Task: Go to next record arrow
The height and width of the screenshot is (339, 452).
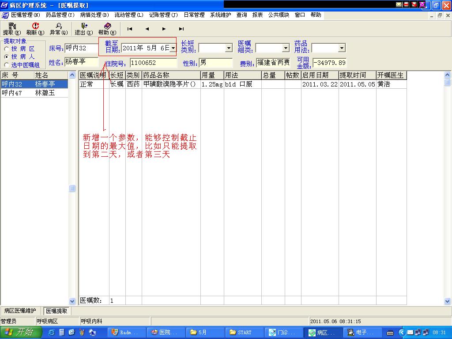Action: point(164,29)
